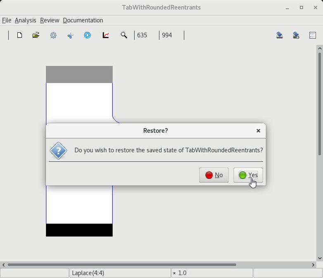
Task: Run analysis with the blue play icon
Action: (87, 35)
